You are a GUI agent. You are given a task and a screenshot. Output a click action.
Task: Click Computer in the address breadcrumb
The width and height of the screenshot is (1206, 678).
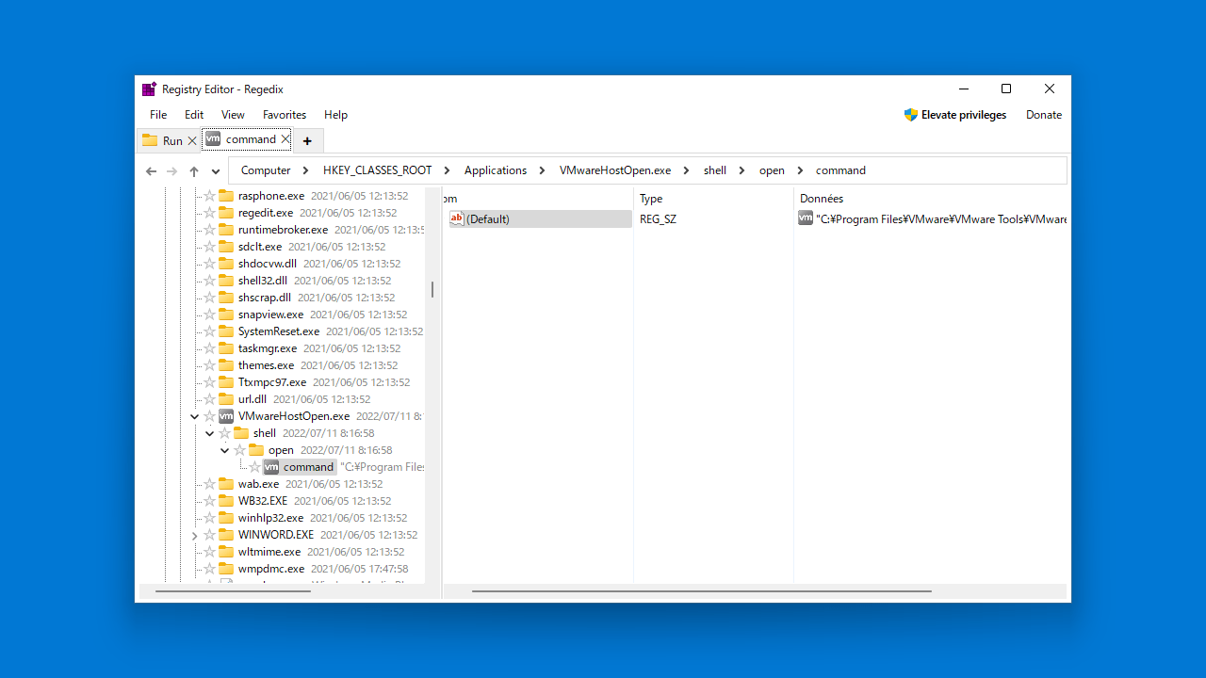click(266, 170)
